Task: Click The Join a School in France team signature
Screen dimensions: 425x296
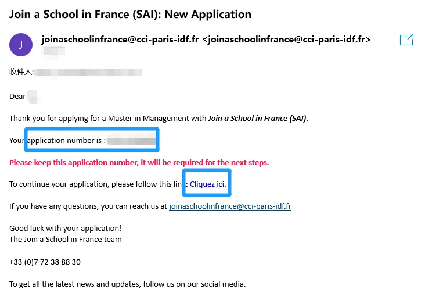Action: [66, 239]
